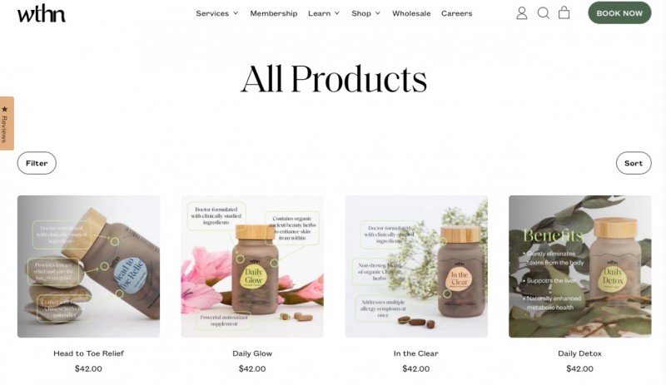Click the search magnifier icon
Viewport: 666px width, 385px height.
544,13
